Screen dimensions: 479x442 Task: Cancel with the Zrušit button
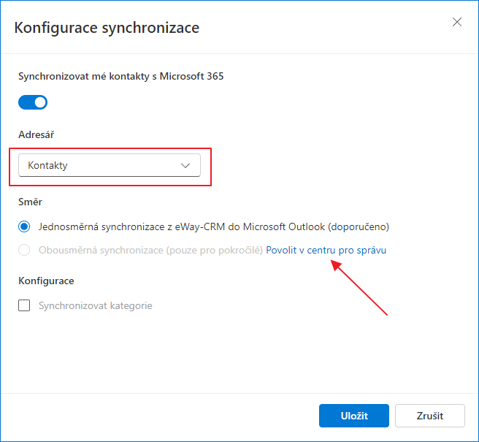430,416
